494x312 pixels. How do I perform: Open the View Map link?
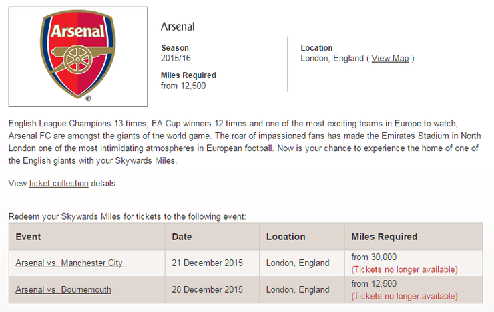(390, 58)
